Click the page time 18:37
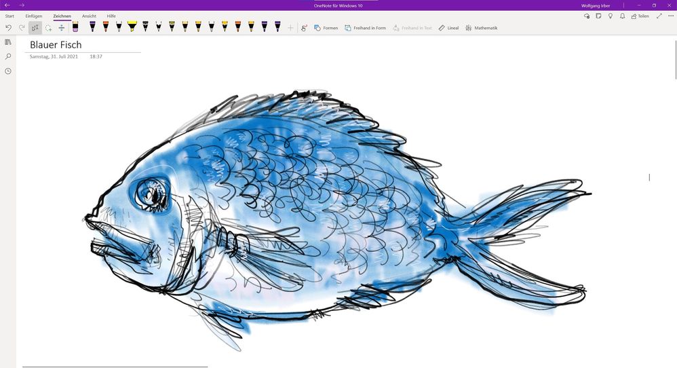This screenshot has height=368, width=677. [x=96, y=56]
